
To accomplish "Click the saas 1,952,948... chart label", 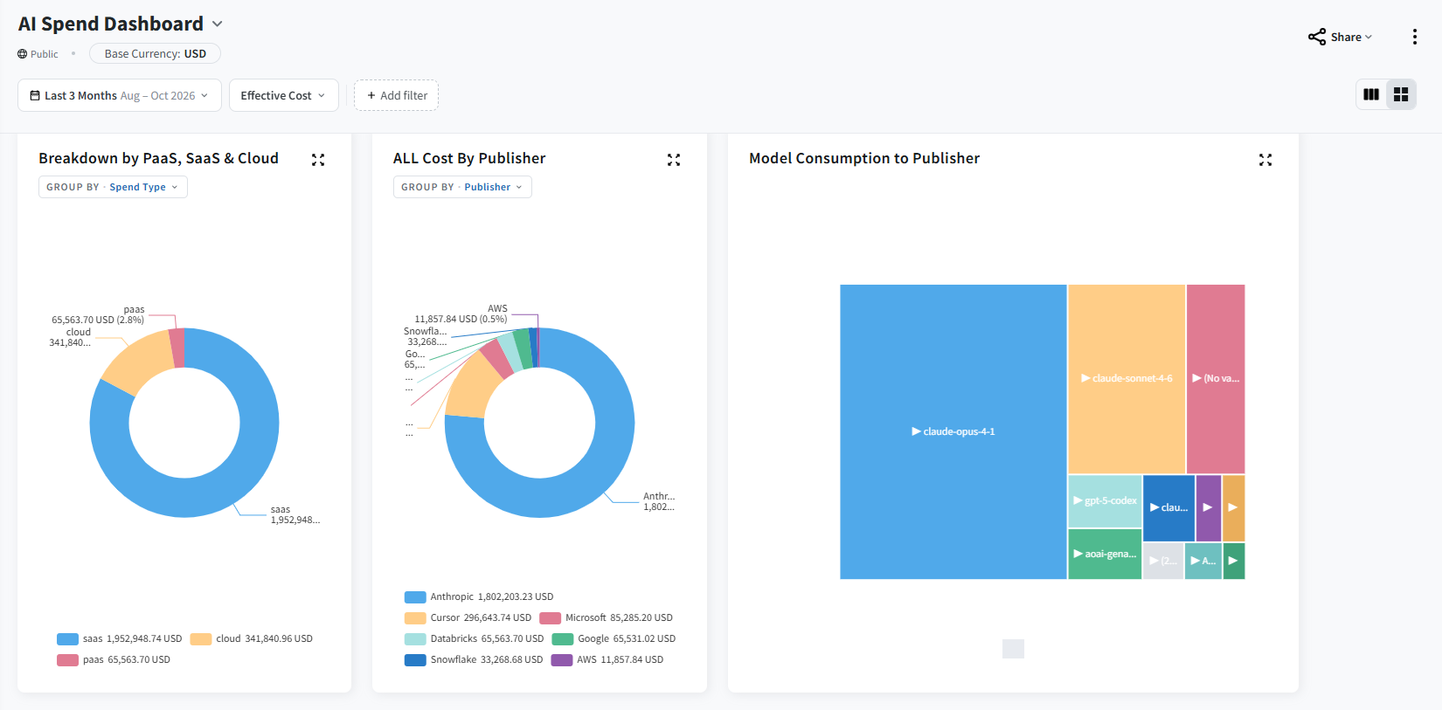I will 295,515.
